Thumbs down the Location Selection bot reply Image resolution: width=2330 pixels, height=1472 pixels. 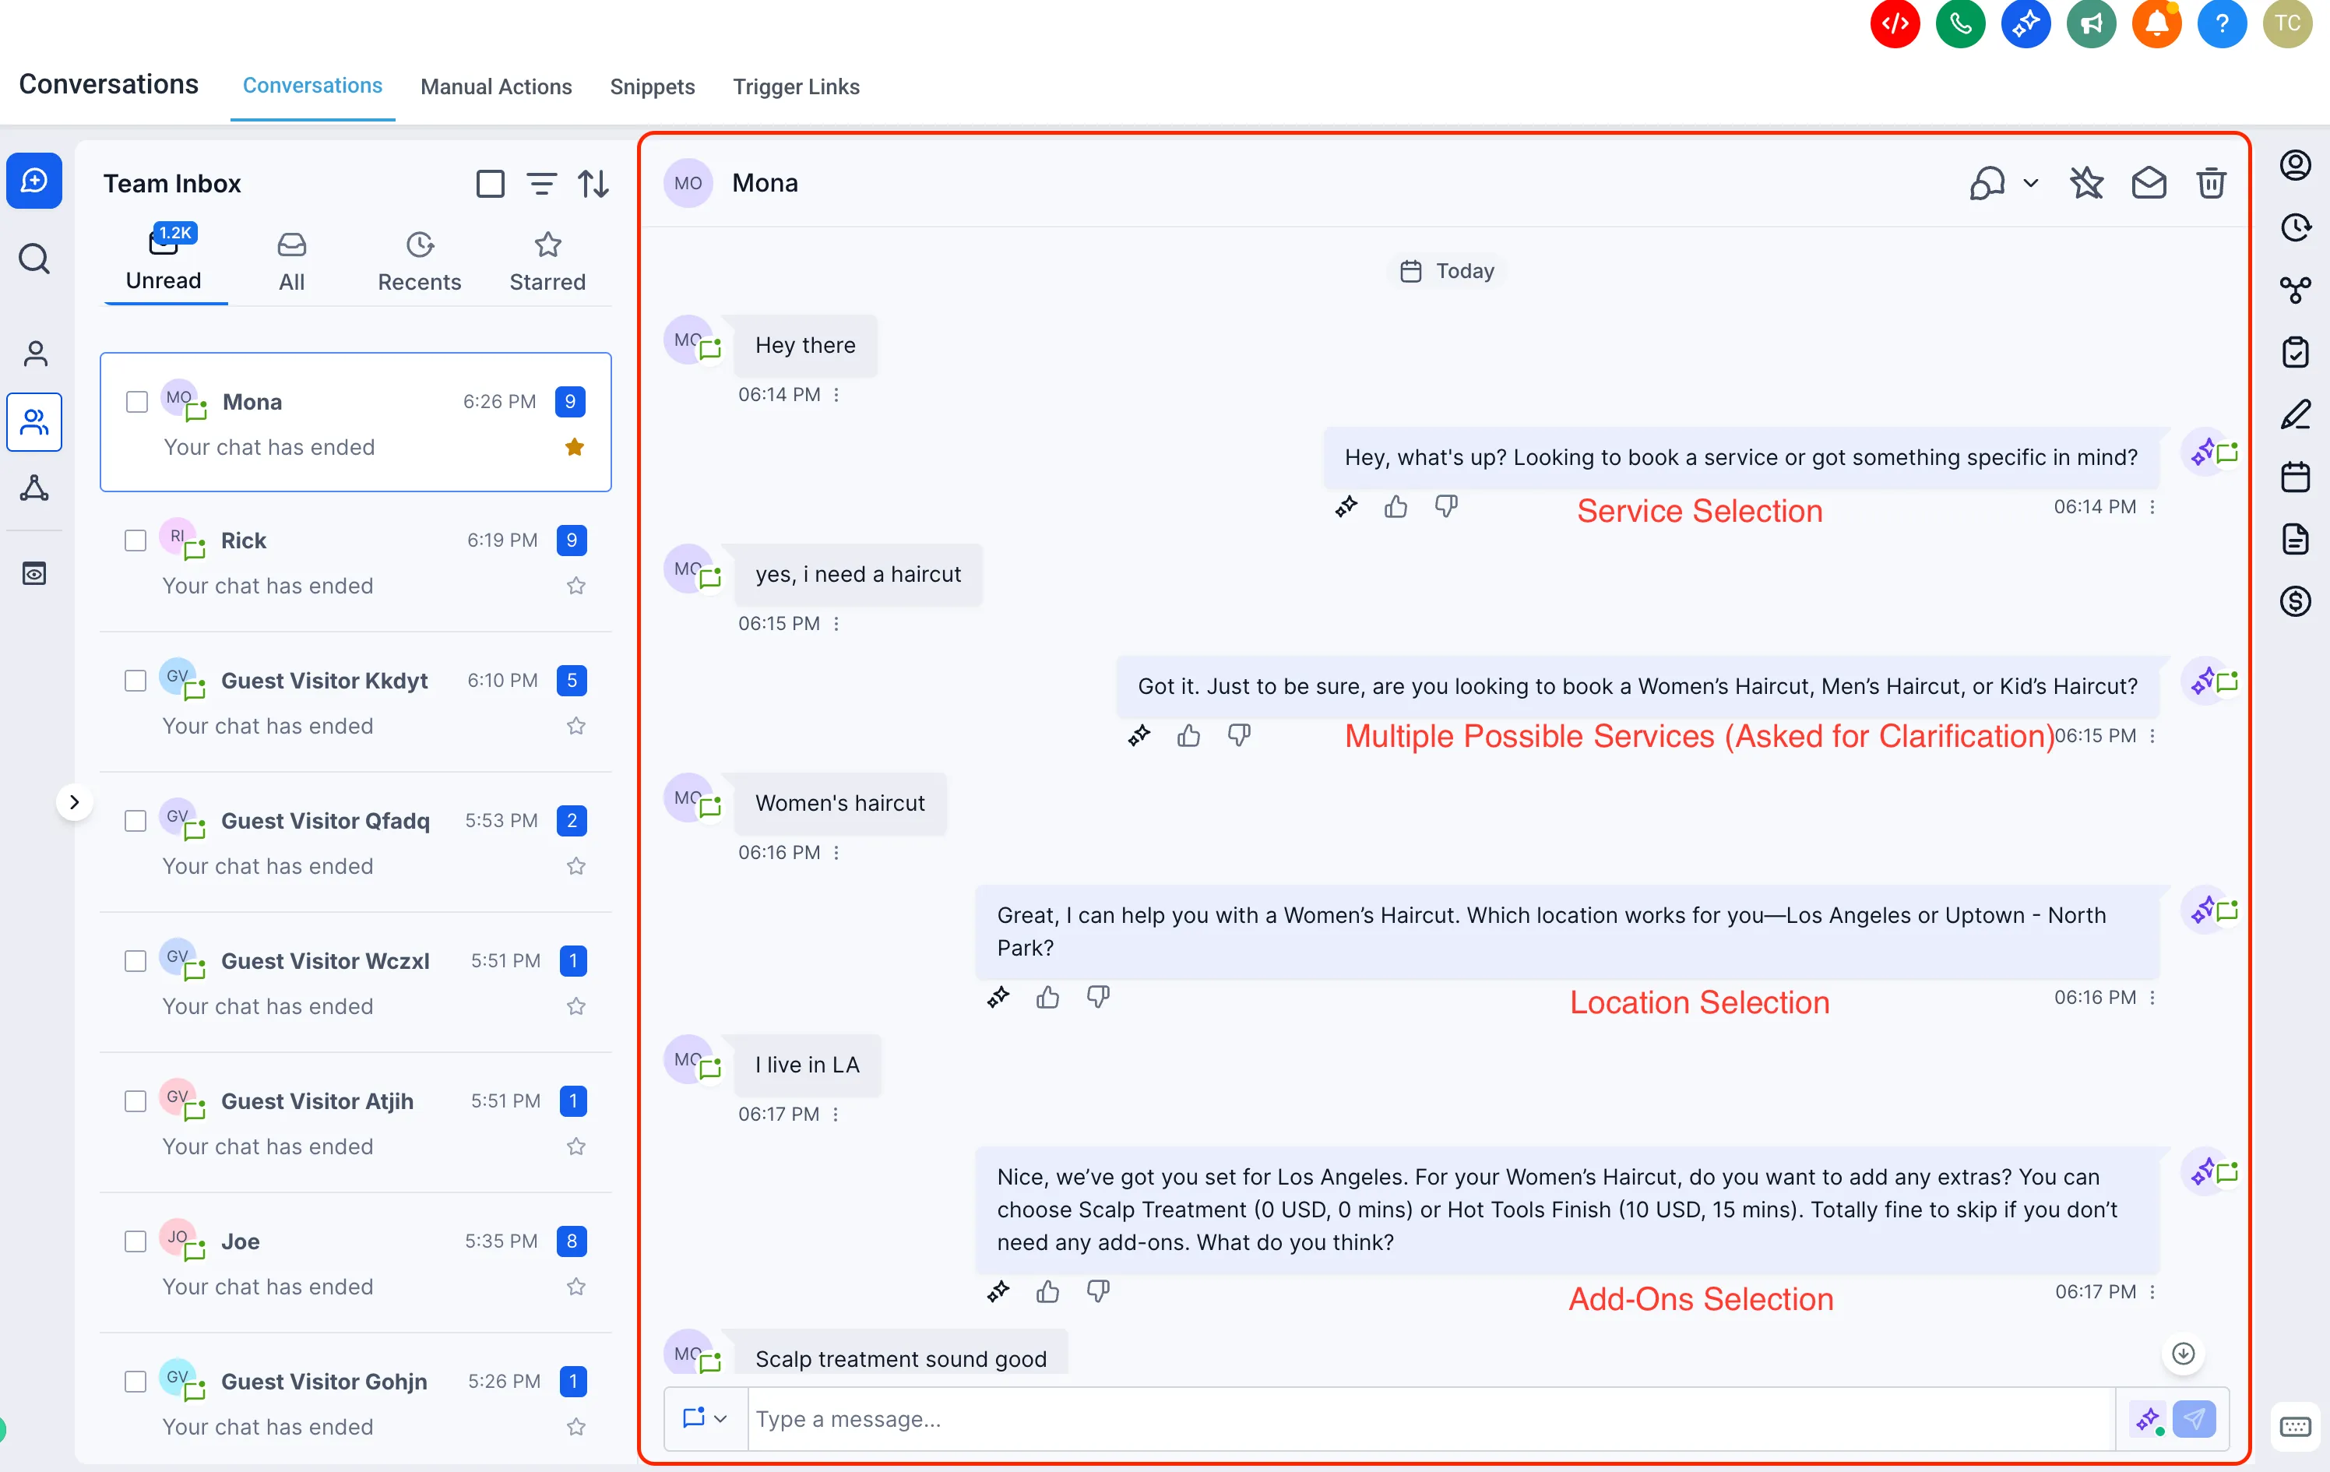click(x=1097, y=996)
